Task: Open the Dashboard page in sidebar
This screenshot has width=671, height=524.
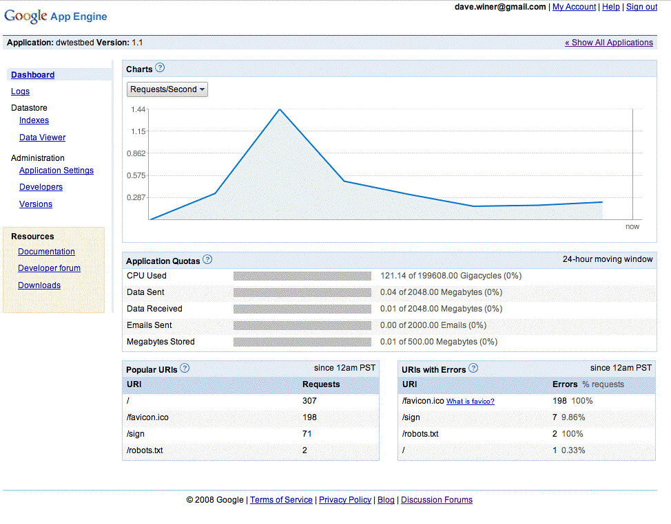Action: pos(33,75)
